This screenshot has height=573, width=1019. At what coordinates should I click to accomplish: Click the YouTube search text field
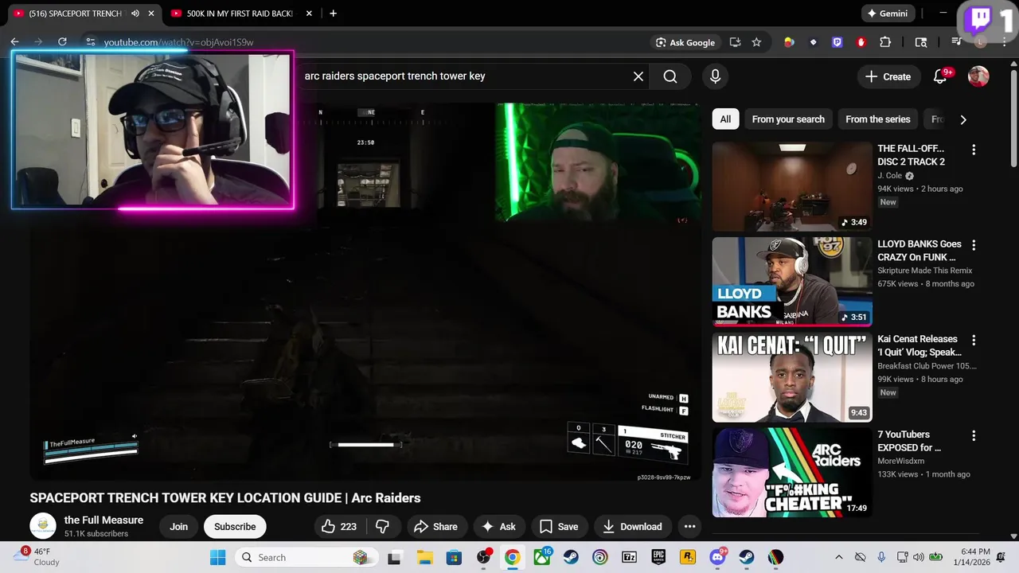pos(465,76)
